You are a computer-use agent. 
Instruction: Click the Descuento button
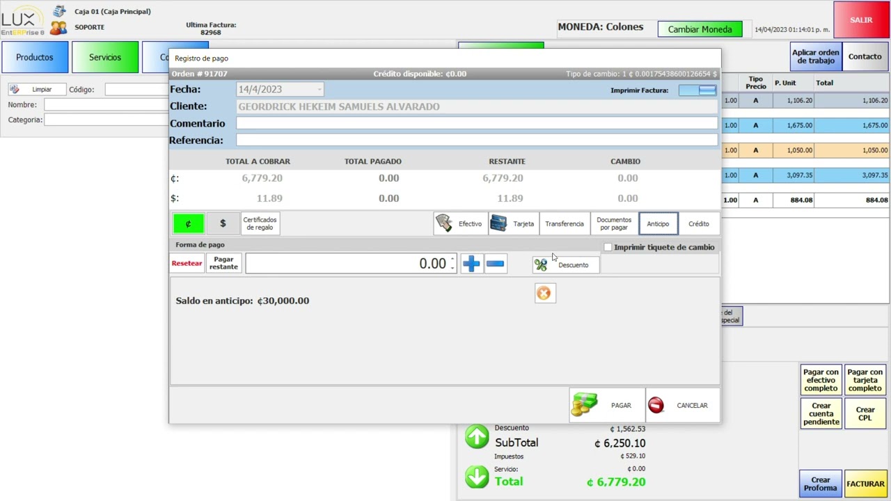pyautogui.click(x=566, y=264)
